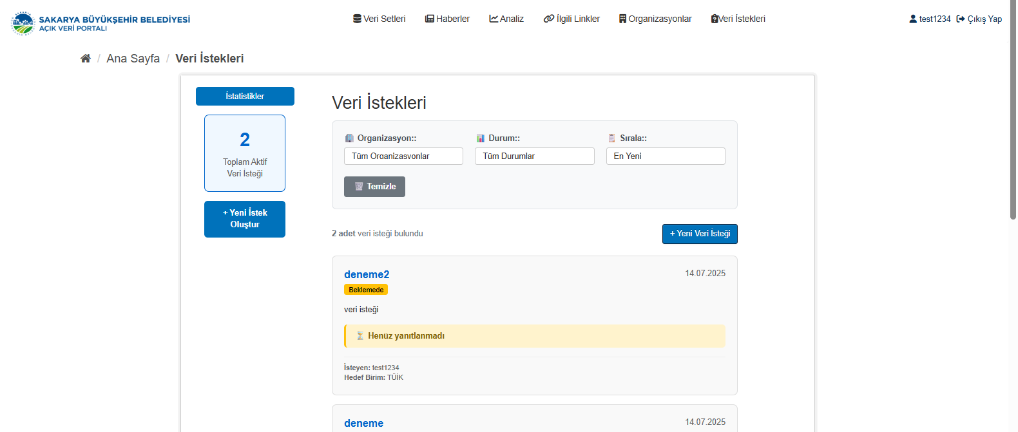The height and width of the screenshot is (432, 1018).
Task: Click the + Yeni Veri İsteği button
Action: pos(700,234)
